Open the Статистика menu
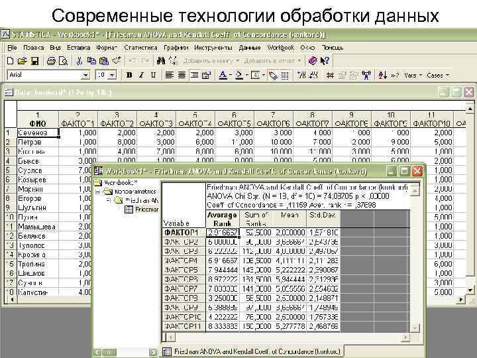This screenshot has height=358, width=477. [140, 48]
